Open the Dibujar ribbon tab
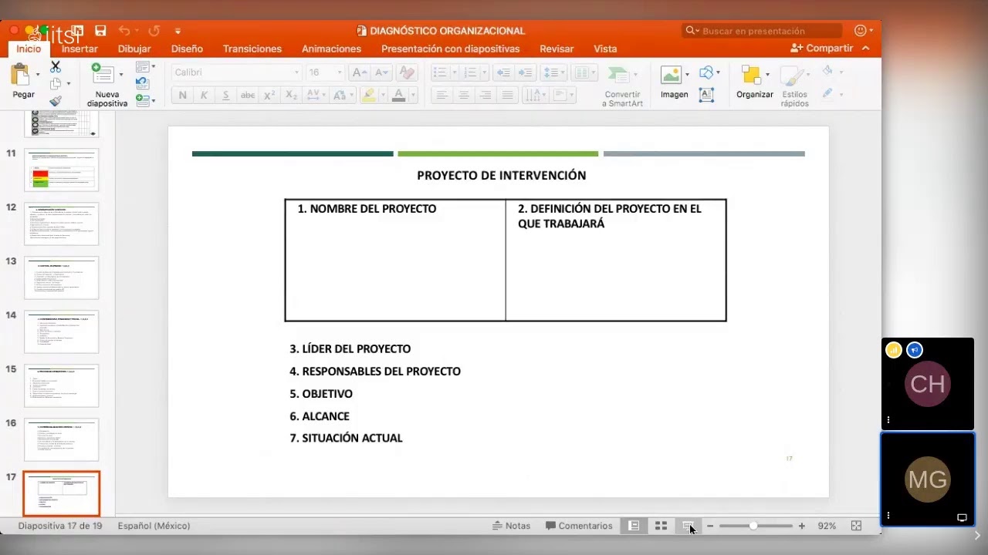This screenshot has height=555, width=988. point(134,49)
